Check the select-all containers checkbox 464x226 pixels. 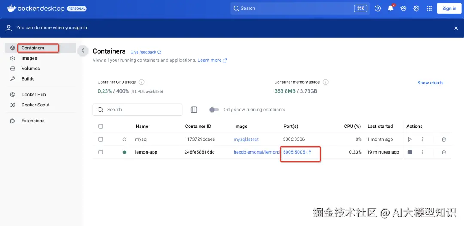(101, 127)
